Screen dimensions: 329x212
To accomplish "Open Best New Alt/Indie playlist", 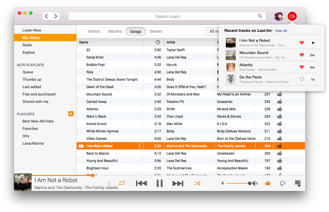I will tap(45, 121).
